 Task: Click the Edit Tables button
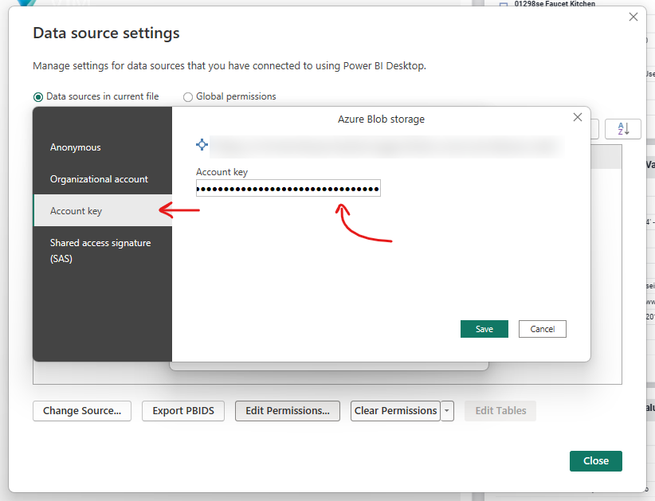pyautogui.click(x=500, y=411)
